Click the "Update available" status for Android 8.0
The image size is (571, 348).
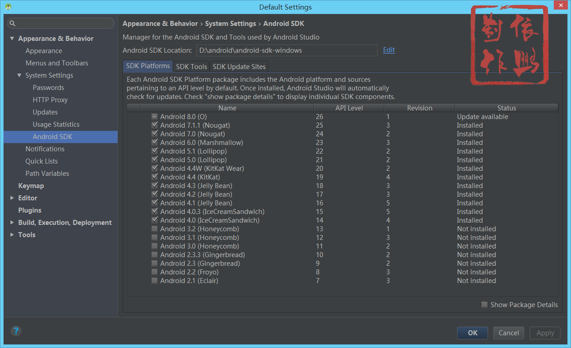click(482, 117)
